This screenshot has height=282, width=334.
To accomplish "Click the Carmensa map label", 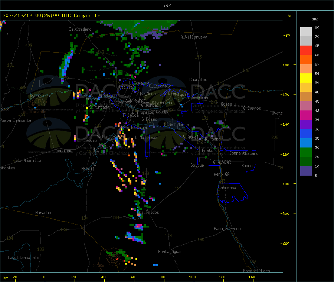I will (x=227, y=188).
